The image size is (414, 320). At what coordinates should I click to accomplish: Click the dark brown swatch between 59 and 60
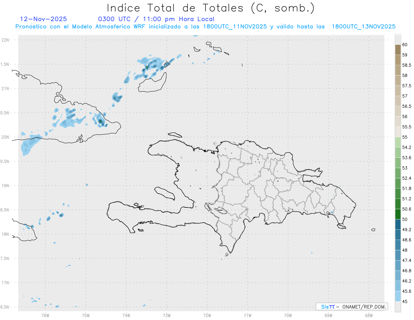pos(398,49)
